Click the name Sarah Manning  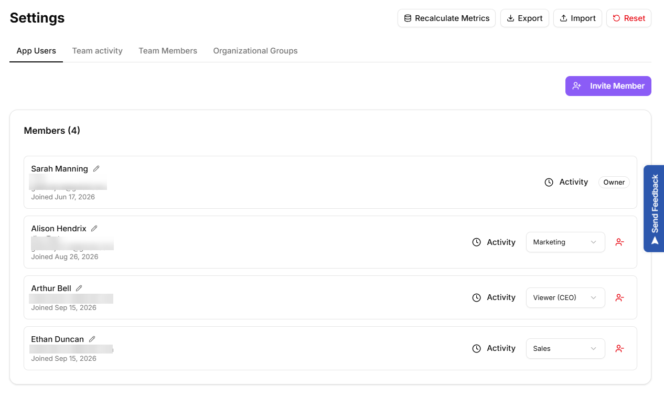59,169
